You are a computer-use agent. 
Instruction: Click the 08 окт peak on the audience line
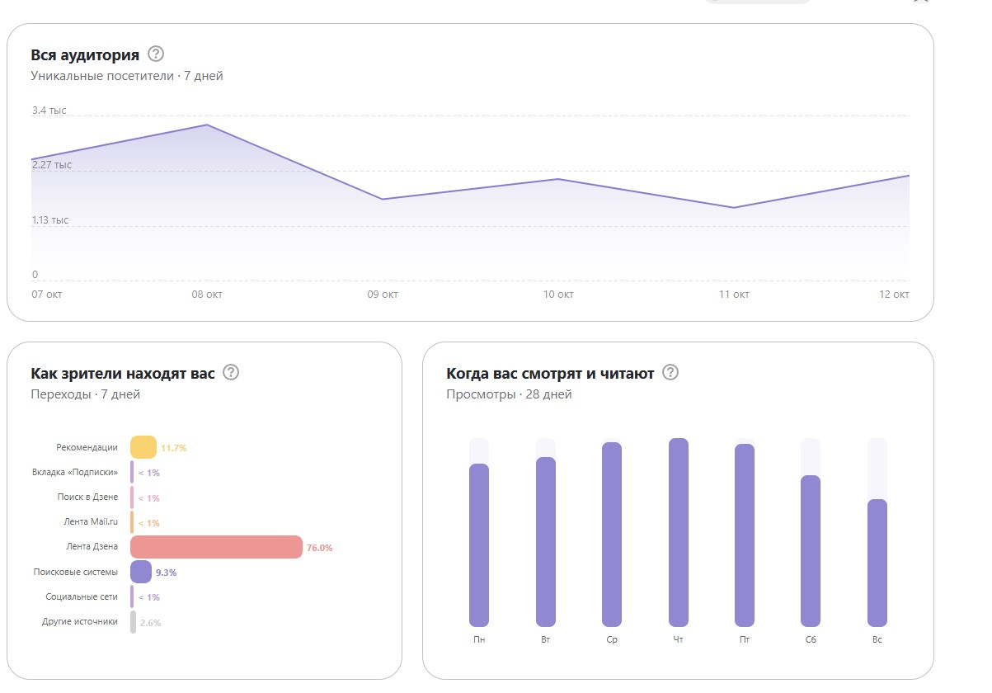(x=207, y=125)
